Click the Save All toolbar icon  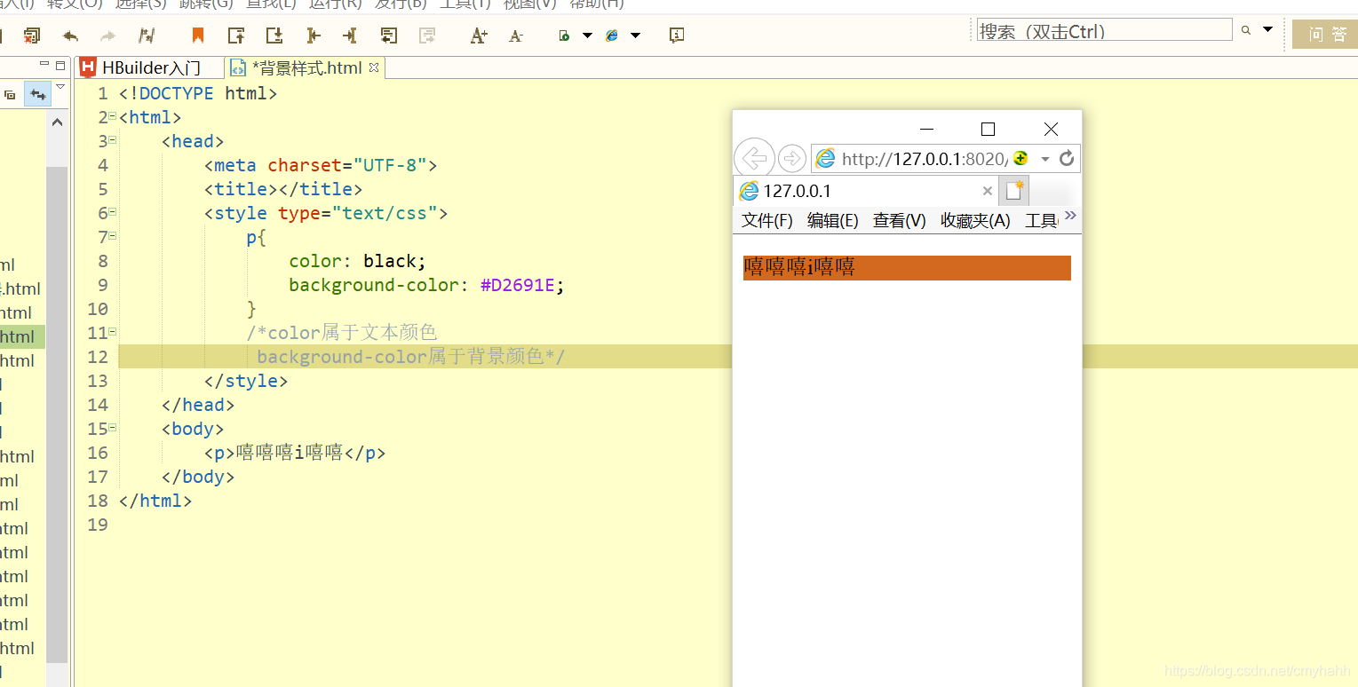pyautogui.click(x=32, y=36)
